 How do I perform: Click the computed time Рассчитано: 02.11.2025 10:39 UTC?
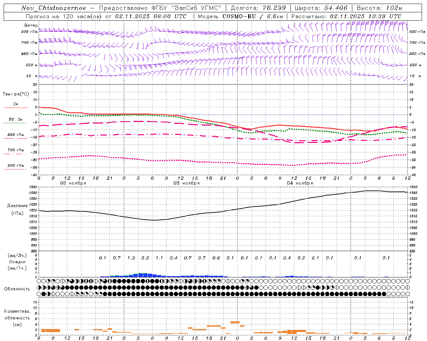pyautogui.click(x=346, y=16)
